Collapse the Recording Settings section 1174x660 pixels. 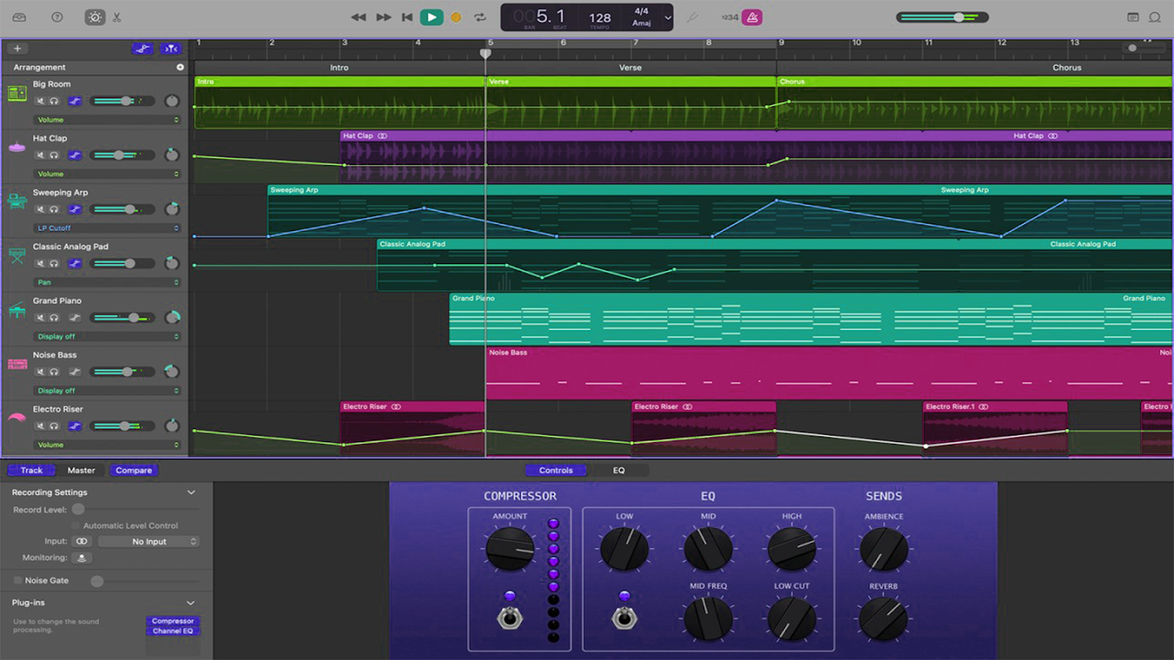pyautogui.click(x=191, y=493)
